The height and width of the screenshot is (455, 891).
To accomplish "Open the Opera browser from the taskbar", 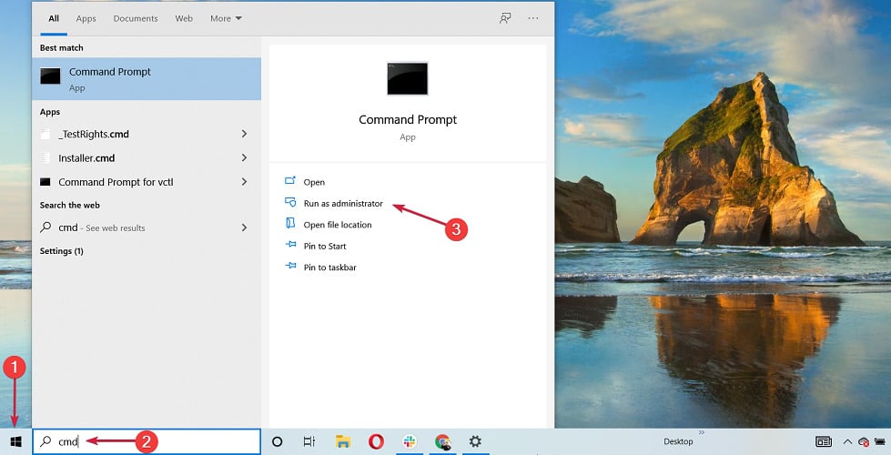I will pyautogui.click(x=377, y=441).
